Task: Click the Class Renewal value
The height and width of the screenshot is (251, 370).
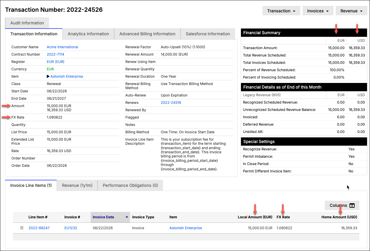Action: (x=54, y=84)
